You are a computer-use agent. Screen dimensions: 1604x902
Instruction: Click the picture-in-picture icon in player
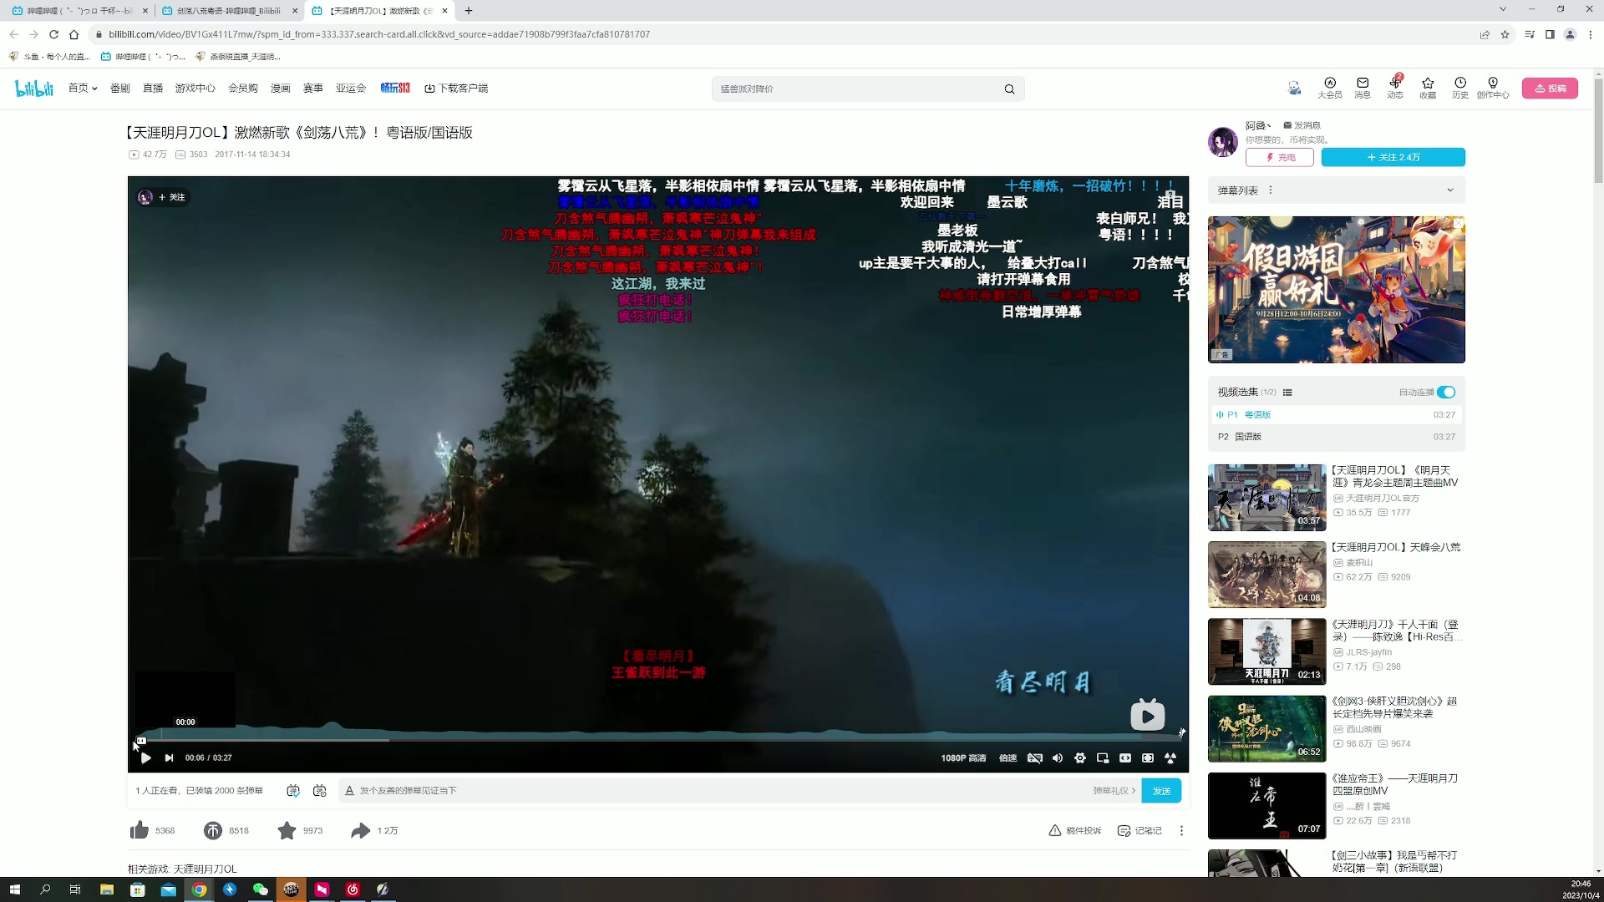tap(1103, 758)
